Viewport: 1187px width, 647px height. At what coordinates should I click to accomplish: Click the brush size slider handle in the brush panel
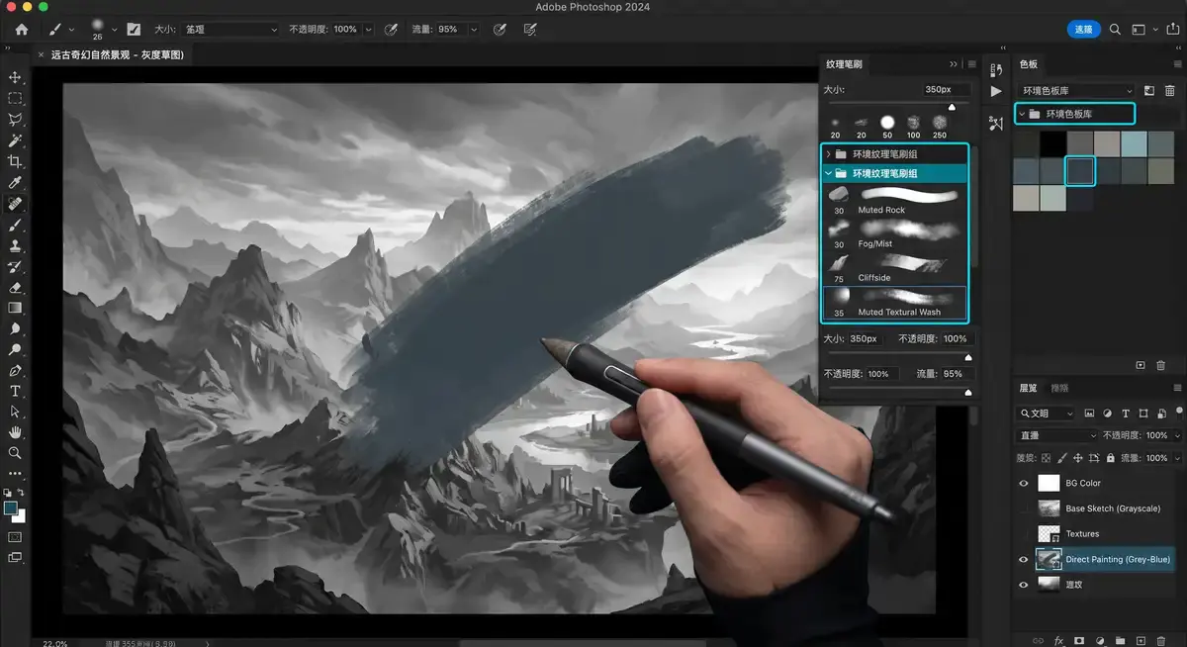pos(952,106)
